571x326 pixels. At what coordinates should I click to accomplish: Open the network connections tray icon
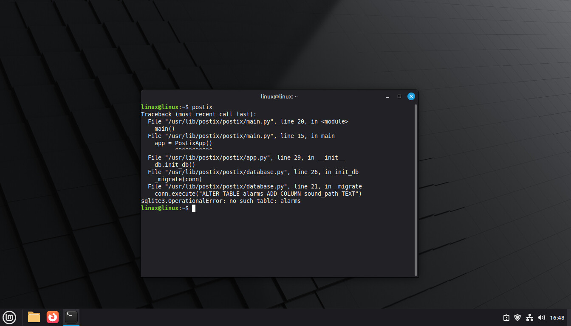pos(529,318)
